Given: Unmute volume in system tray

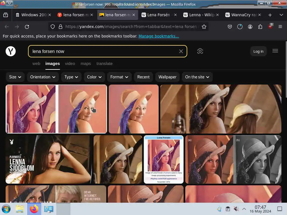Looking at the screenshot, I should (x=236, y=209).
